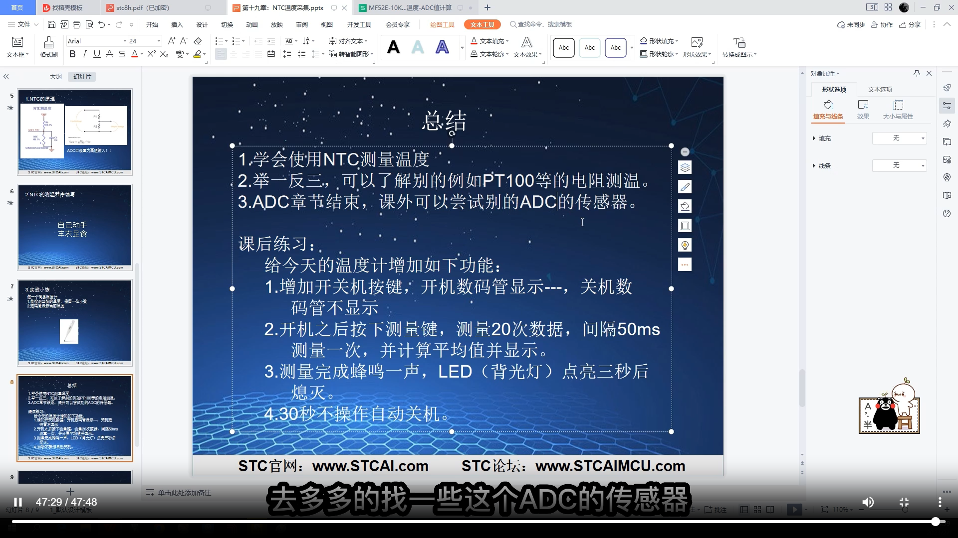Open Text Effects (文本效果) dropdown
Viewport: 958px width, 538px height.
[527, 47]
